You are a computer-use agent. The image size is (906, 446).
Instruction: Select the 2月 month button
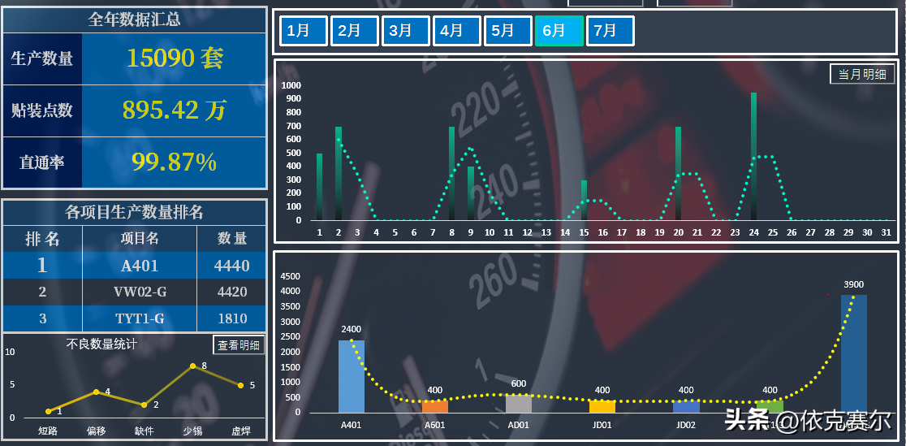point(354,31)
